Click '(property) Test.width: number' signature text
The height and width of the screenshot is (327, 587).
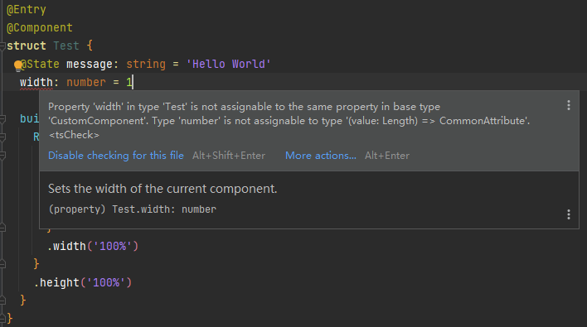click(x=133, y=209)
